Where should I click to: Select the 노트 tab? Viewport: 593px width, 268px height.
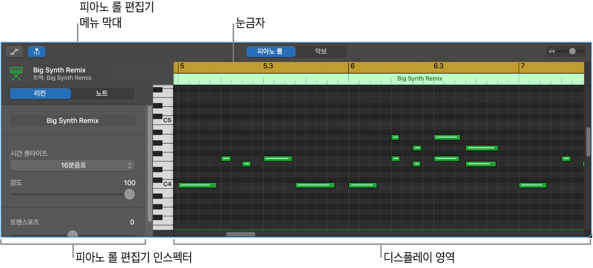102,93
